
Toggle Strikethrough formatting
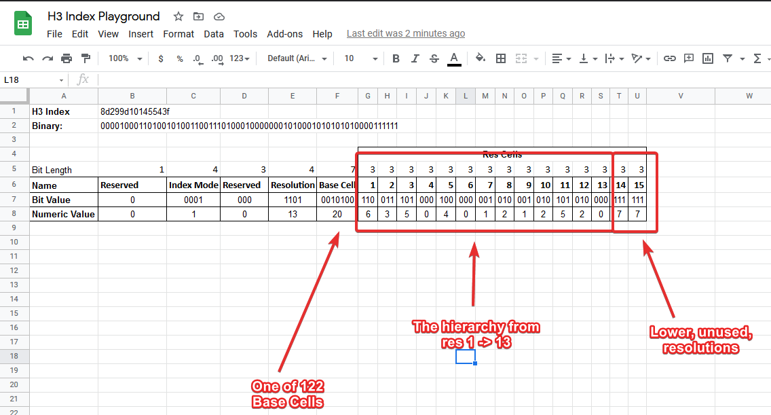tap(434, 58)
